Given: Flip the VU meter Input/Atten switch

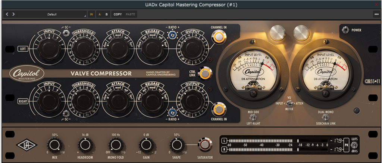Looking at the screenshot, I should [289, 103].
